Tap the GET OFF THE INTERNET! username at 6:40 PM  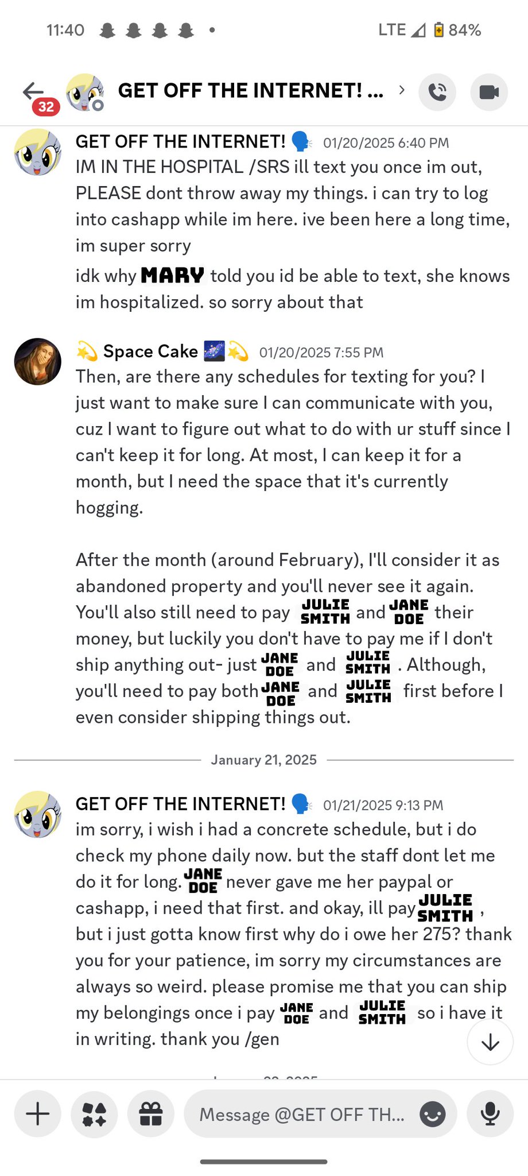pos(180,142)
